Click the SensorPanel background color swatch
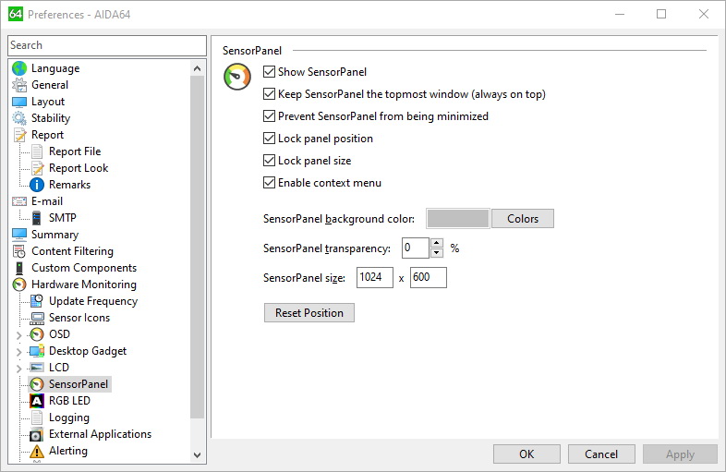This screenshot has width=726, height=472. [x=458, y=219]
